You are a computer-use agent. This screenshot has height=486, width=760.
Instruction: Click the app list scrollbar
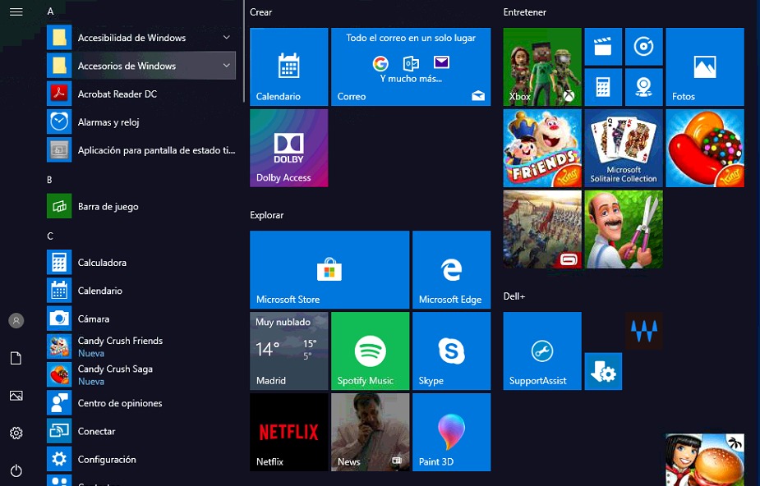point(244,51)
